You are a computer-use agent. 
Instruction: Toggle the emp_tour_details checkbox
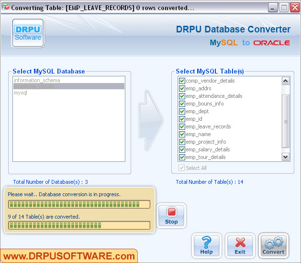point(182,157)
